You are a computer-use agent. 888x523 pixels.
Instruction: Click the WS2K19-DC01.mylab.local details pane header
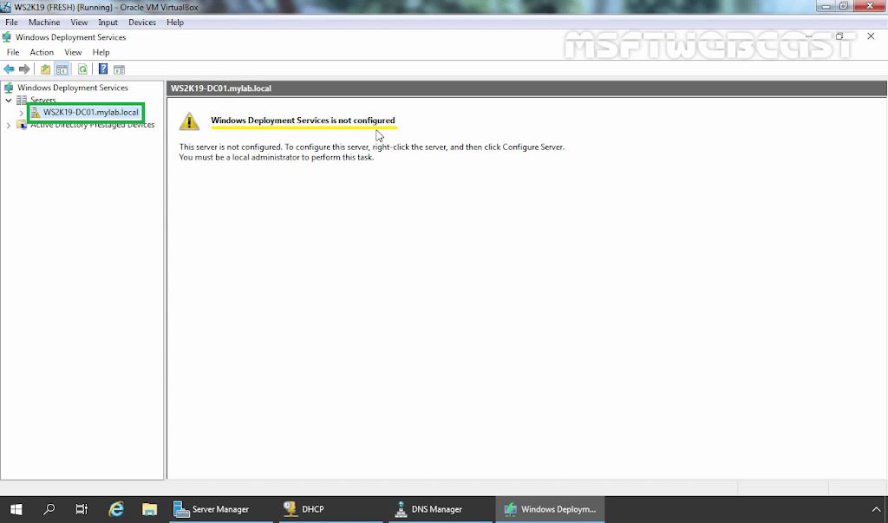pos(526,88)
